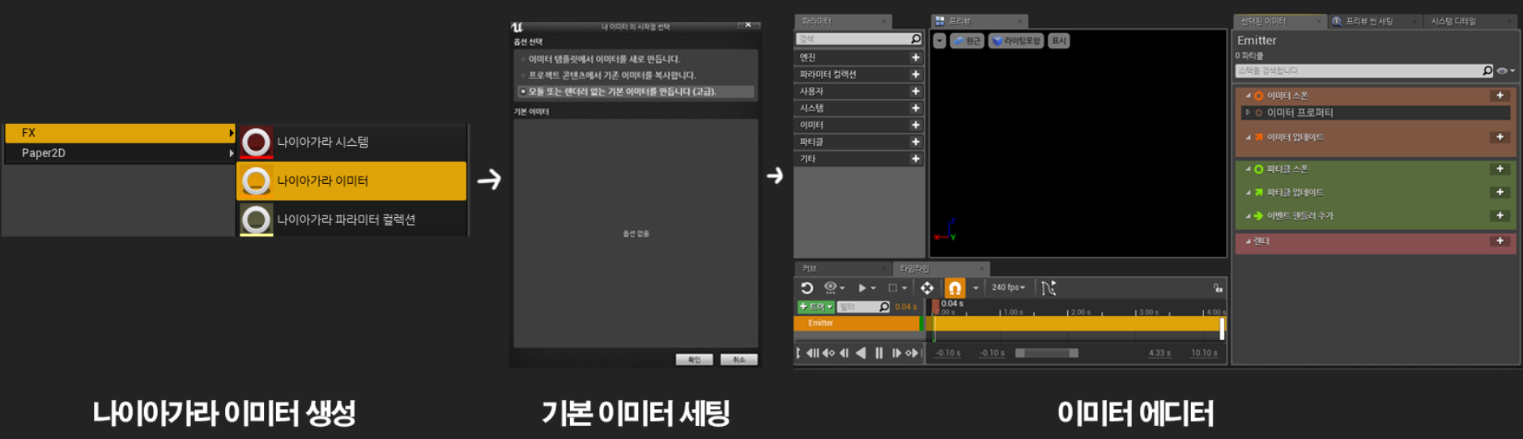Image resolution: width=1523 pixels, height=439 pixels.
Task: Add a new 기타 parameter with plus
Action: pyautogui.click(x=916, y=160)
